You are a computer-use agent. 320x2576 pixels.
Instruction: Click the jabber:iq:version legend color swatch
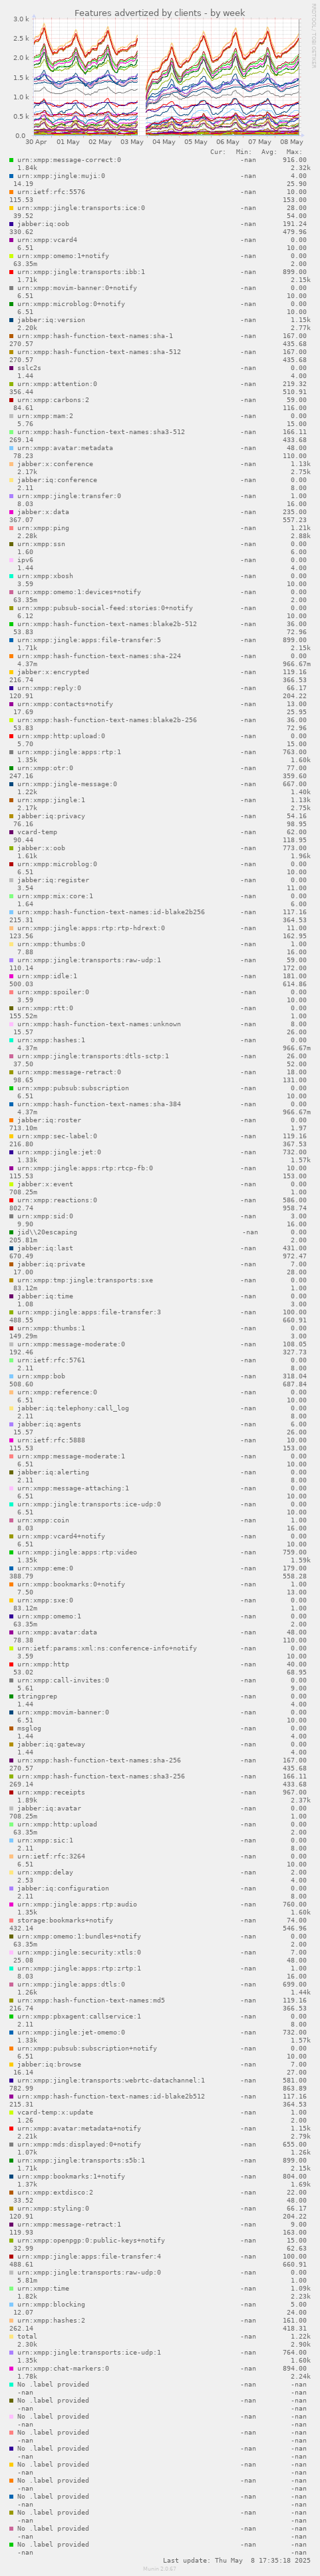[12, 320]
